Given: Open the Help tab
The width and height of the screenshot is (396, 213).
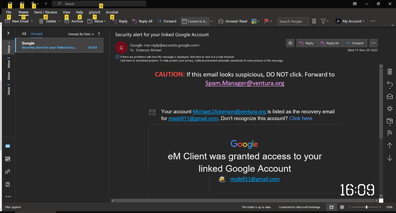Looking at the screenshot, I should pos(79,12).
